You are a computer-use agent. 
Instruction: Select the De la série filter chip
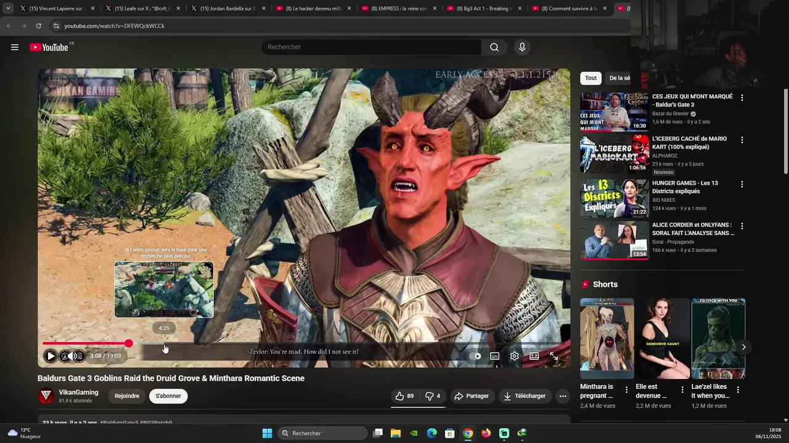(619, 78)
